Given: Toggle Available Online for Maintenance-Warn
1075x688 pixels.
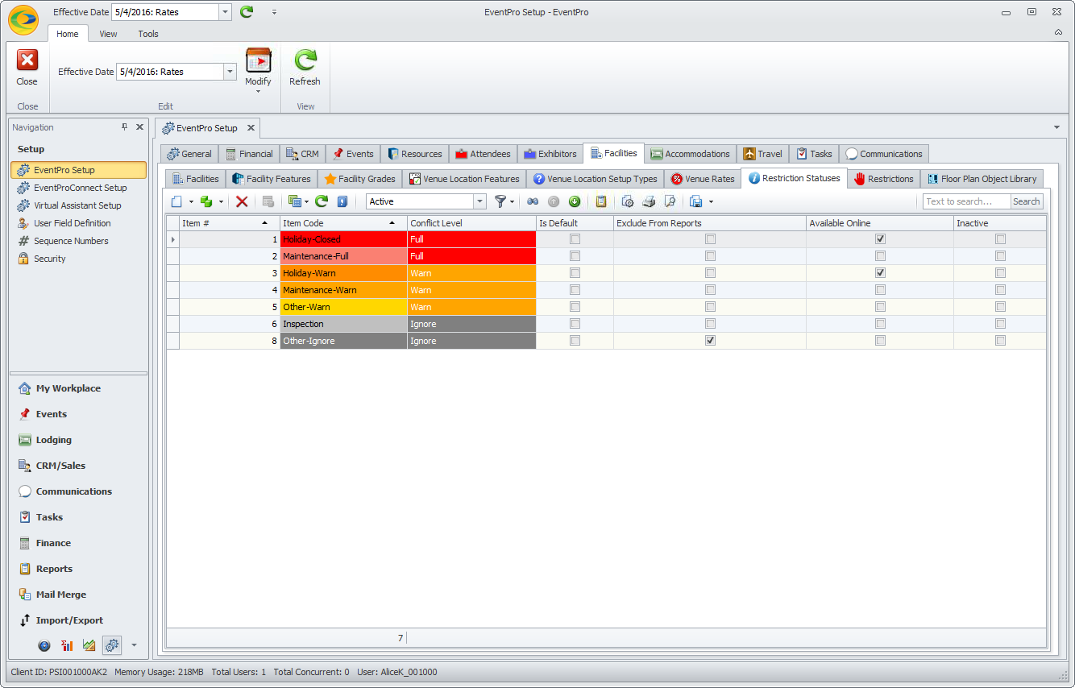Looking at the screenshot, I should click(880, 290).
